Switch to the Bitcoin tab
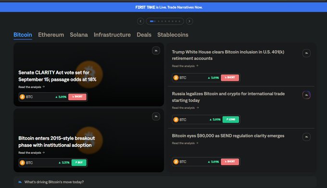Image resolution: width=327 pixels, height=188 pixels. [23, 35]
